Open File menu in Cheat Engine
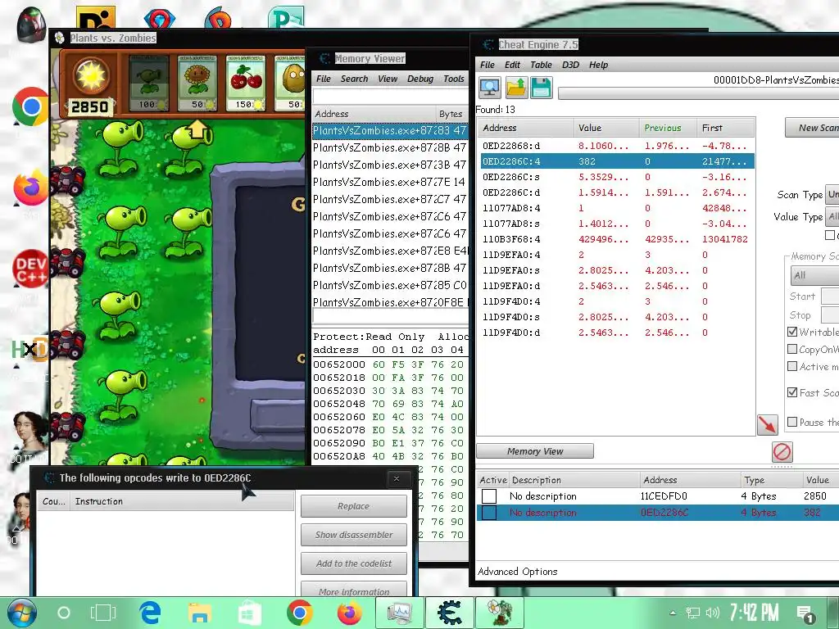 pos(488,65)
